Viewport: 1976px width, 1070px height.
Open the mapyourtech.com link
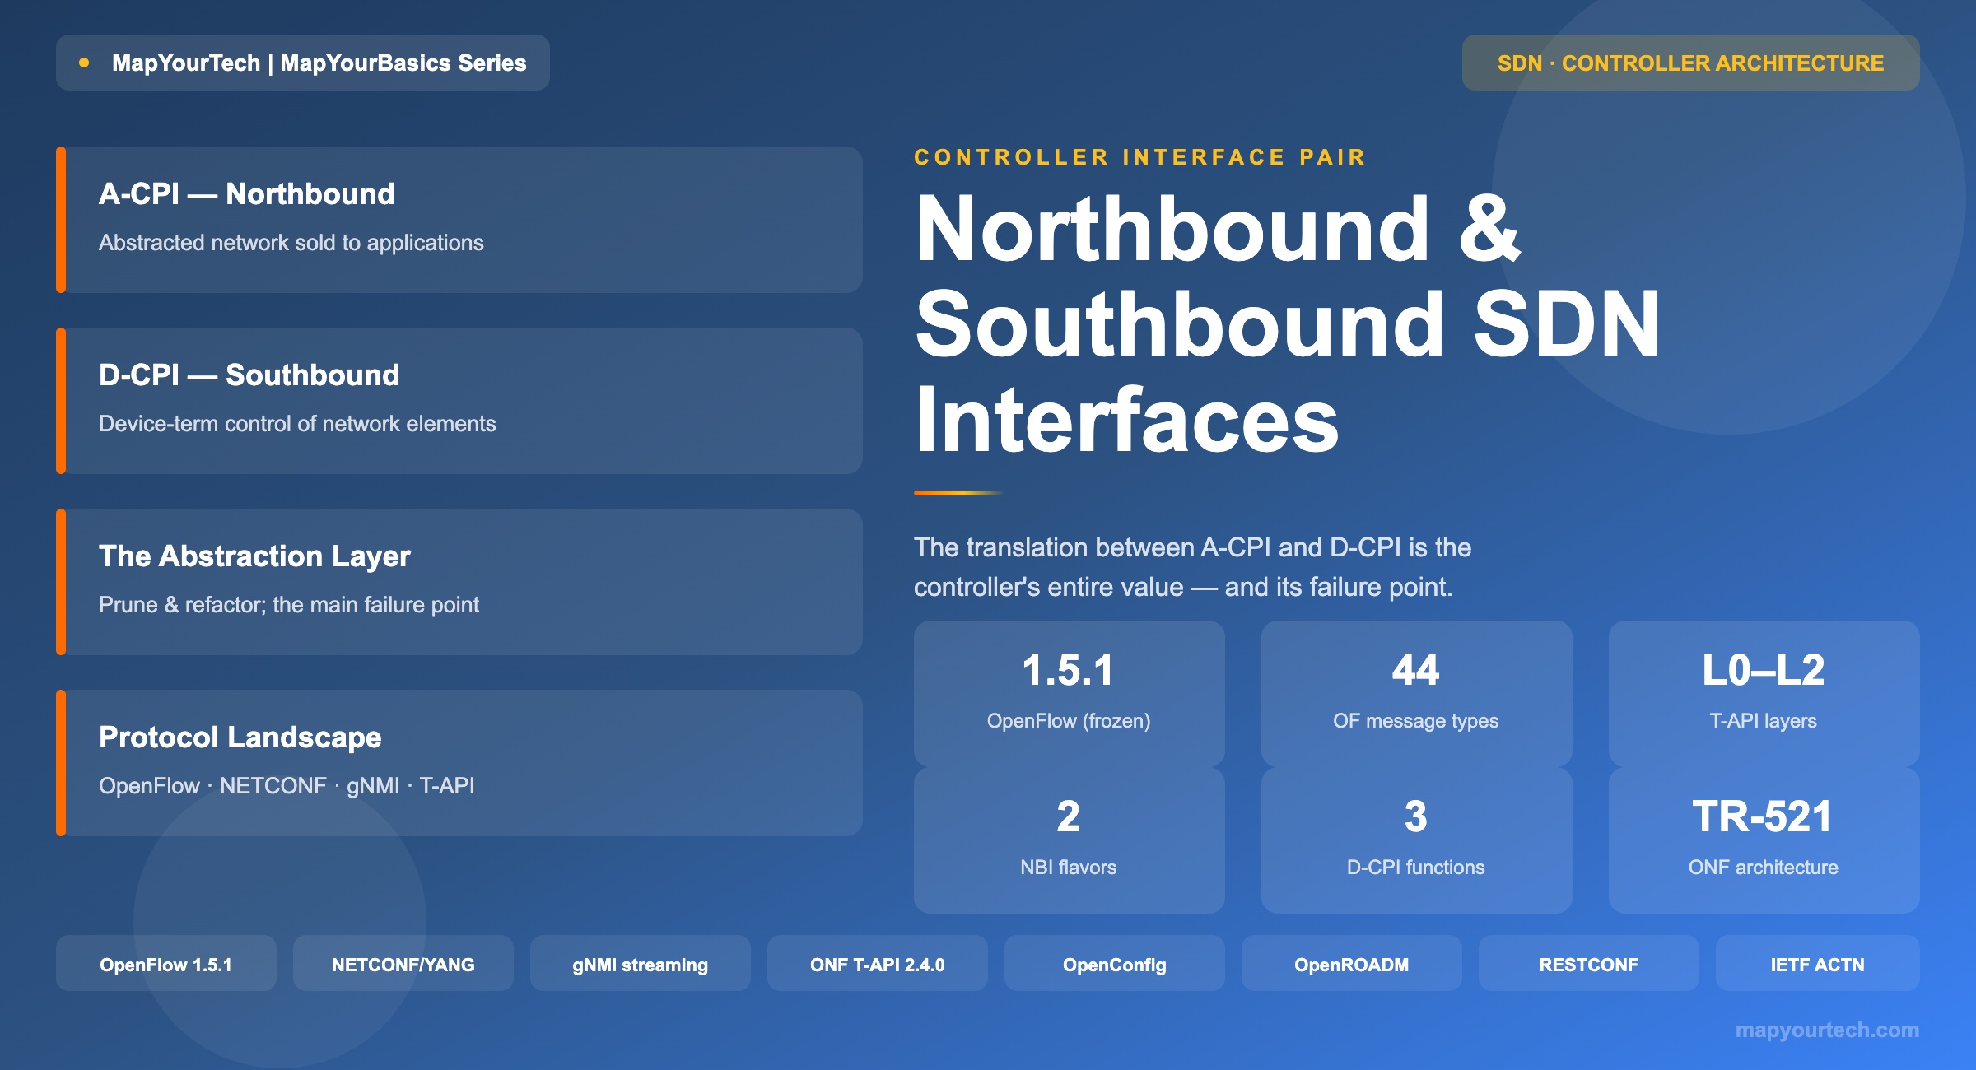[1827, 1030]
